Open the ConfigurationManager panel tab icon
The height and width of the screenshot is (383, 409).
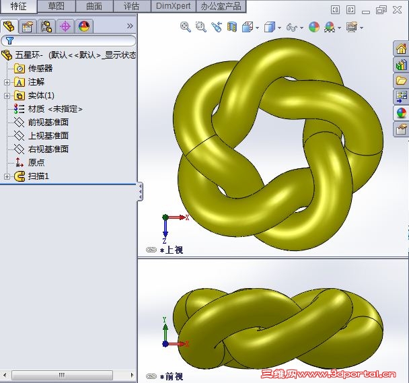point(46,26)
